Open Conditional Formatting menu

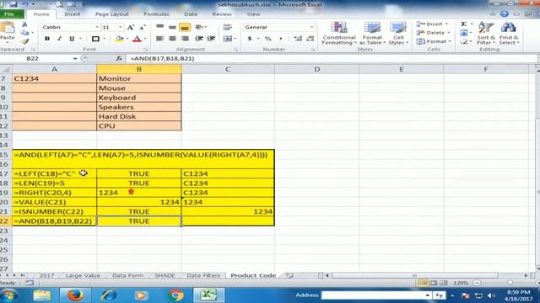339,33
